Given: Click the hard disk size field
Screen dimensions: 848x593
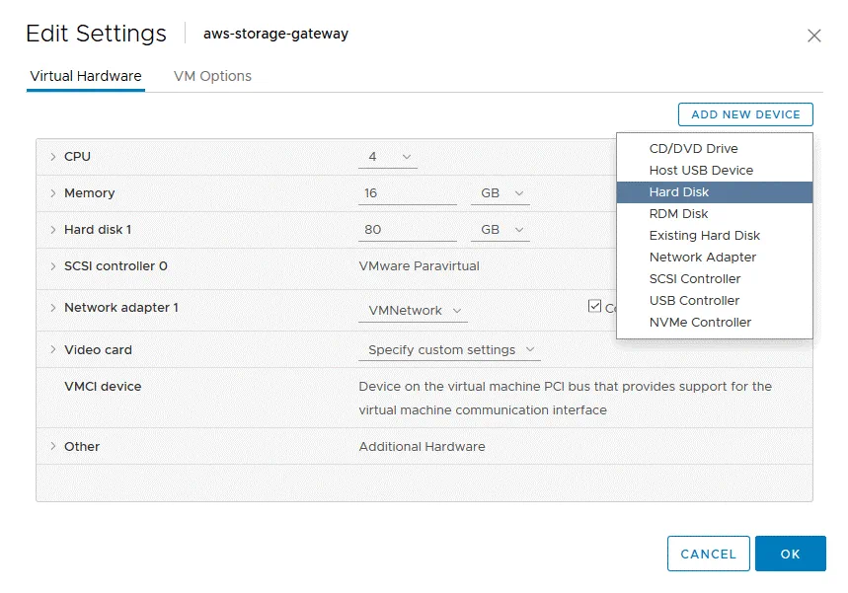Looking at the screenshot, I should (406, 230).
